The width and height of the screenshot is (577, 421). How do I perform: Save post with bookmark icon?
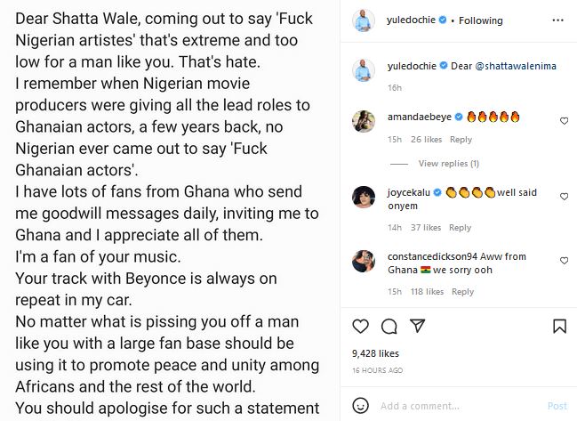pos(559,326)
